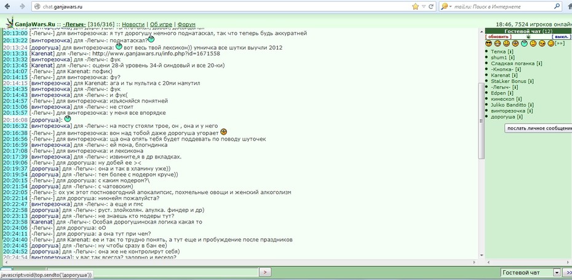Click nickname -Легыч- in the 20:24:40 message
The height and width of the screenshot is (280, 572).
point(42,239)
